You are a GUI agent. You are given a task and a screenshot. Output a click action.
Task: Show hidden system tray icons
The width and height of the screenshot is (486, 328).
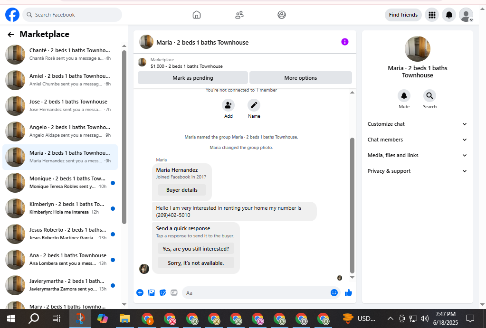pyautogui.click(x=390, y=319)
